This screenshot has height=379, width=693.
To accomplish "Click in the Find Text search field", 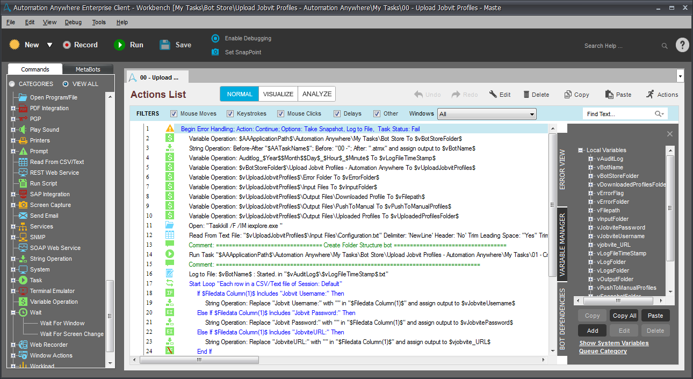I will [618, 114].
